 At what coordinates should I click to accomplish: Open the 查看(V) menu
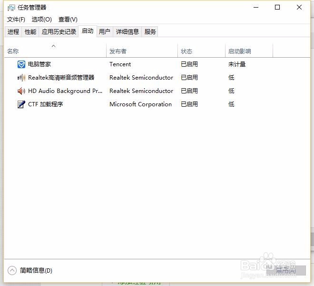[68, 20]
